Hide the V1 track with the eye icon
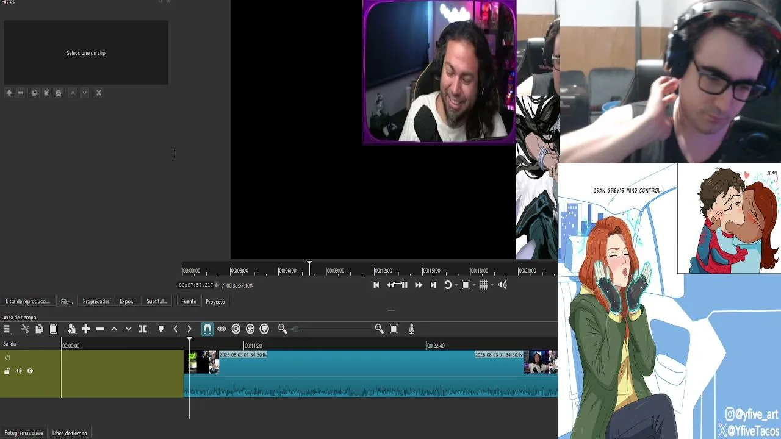 (x=30, y=371)
